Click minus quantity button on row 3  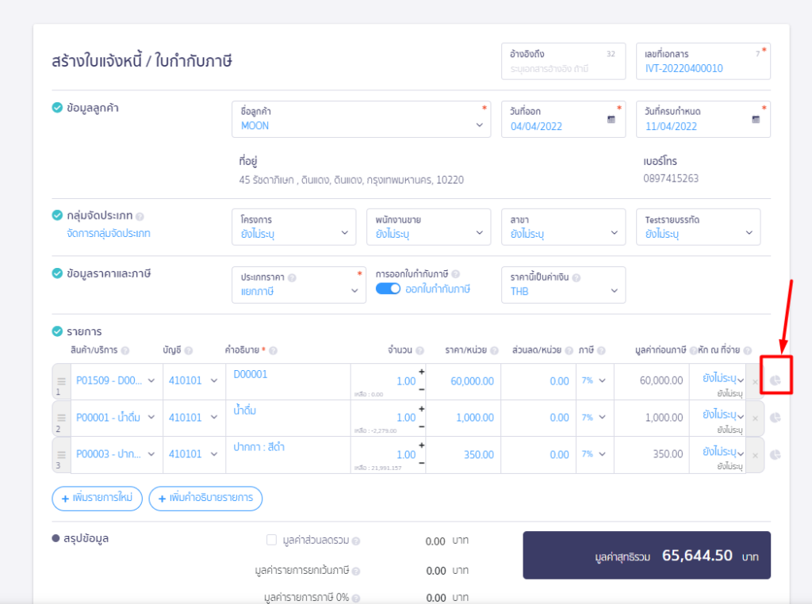421,462
